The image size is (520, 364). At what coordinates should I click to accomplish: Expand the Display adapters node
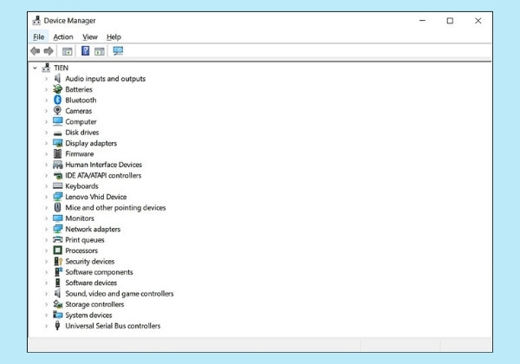pyautogui.click(x=47, y=143)
